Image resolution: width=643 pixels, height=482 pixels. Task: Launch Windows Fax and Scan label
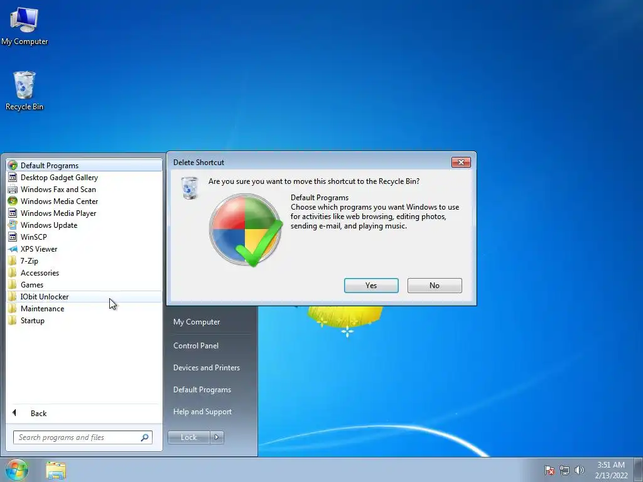pos(58,190)
